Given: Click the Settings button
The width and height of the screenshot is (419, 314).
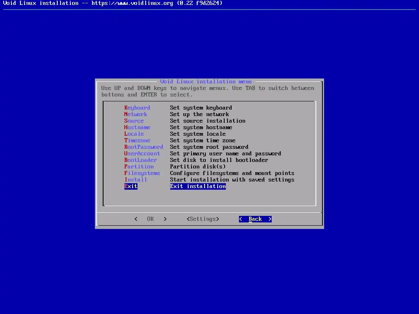Looking at the screenshot, I should coord(203,219).
